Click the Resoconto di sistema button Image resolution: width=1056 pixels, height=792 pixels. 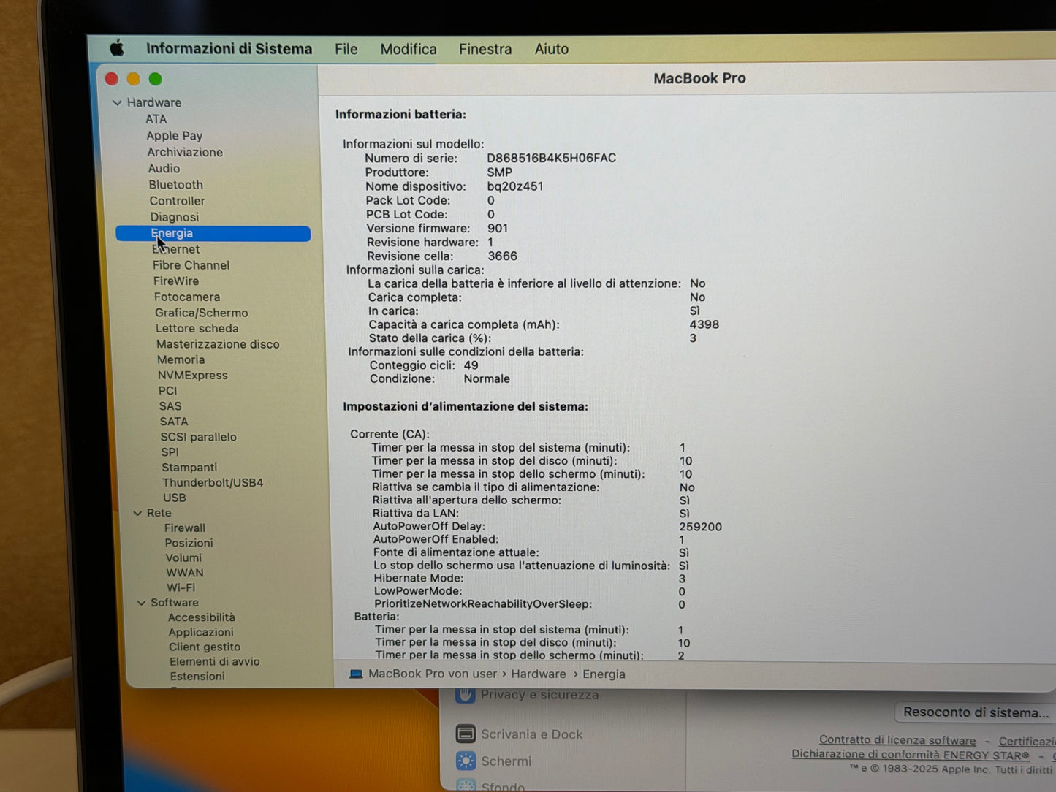pyautogui.click(x=976, y=712)
